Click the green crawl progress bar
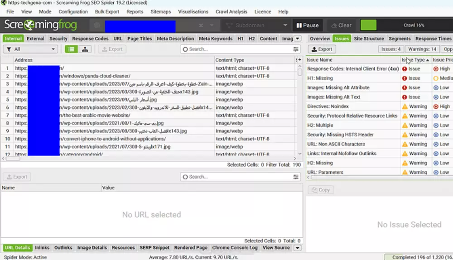The width and height of the screenshot is (453, 260). tap(368, 25)
